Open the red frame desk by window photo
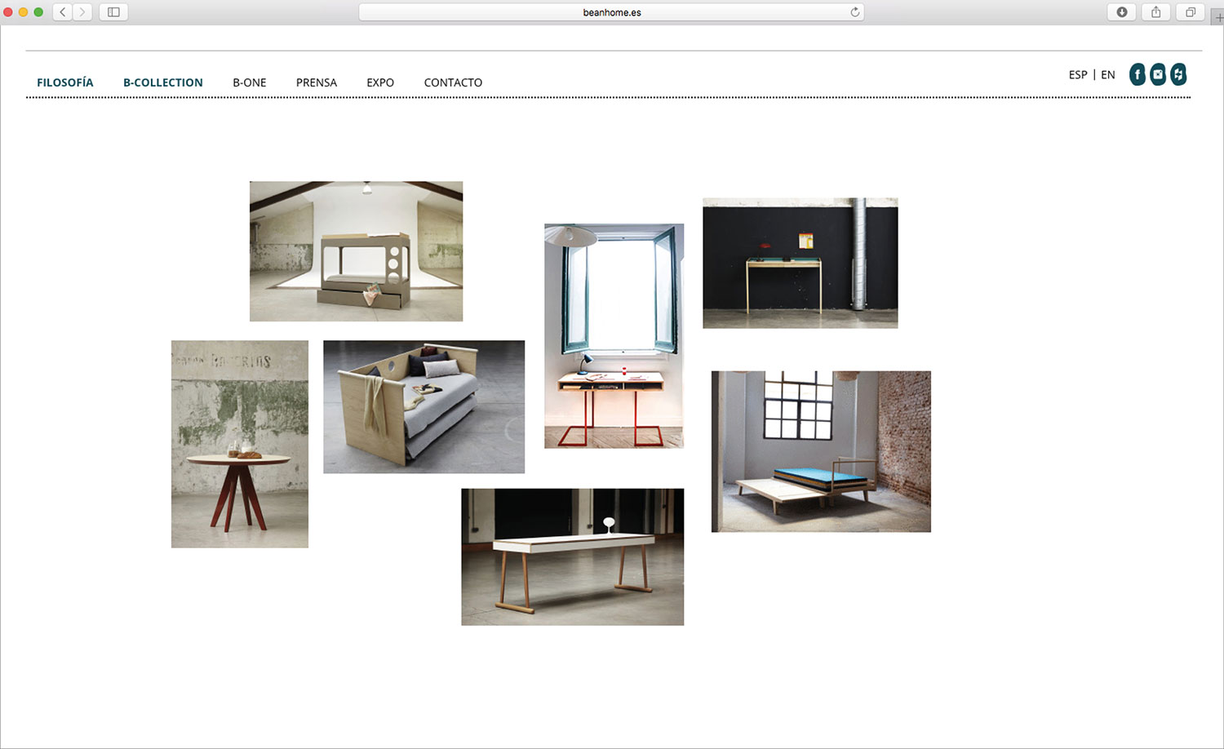 pyautogui.click(x=614, y=336)
